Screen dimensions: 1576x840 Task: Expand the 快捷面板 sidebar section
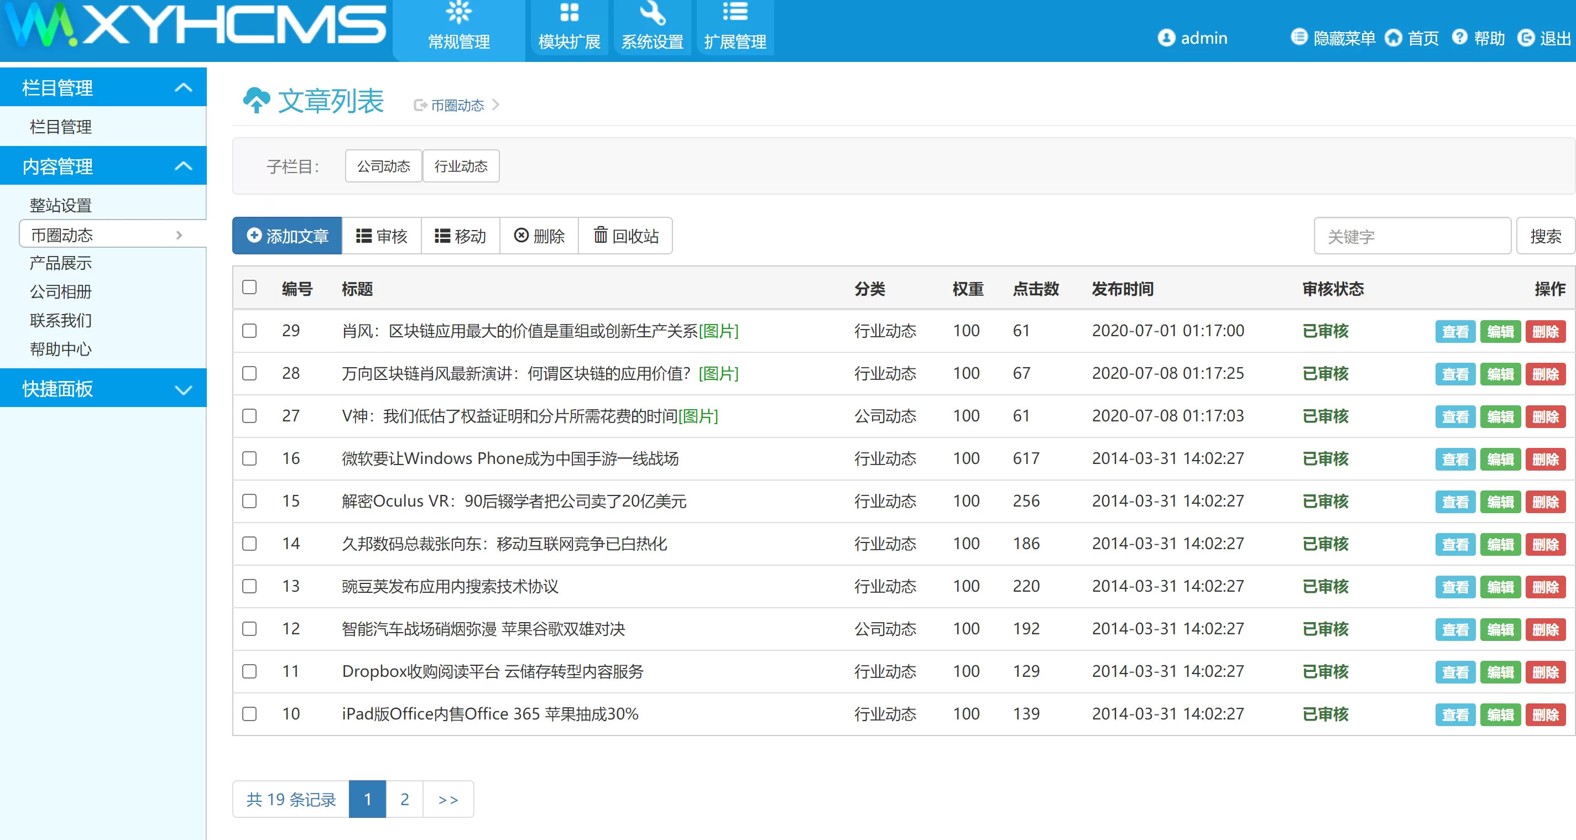coord(183,389)
